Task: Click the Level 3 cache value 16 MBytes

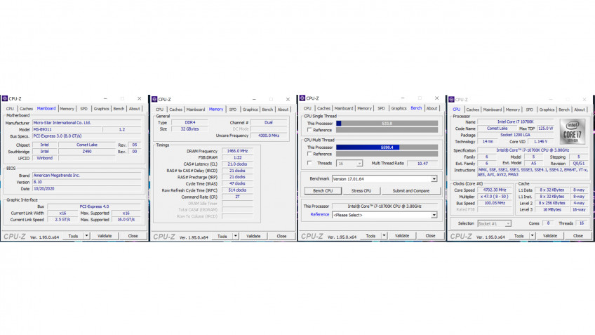Action: pos(551,210)
